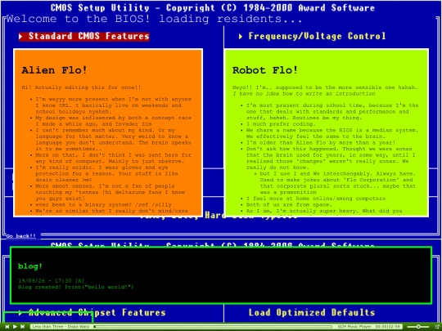The image size is (442, 331).
Task: Click 'I much prefer coding.' bullet
Action: click(280, 124)
